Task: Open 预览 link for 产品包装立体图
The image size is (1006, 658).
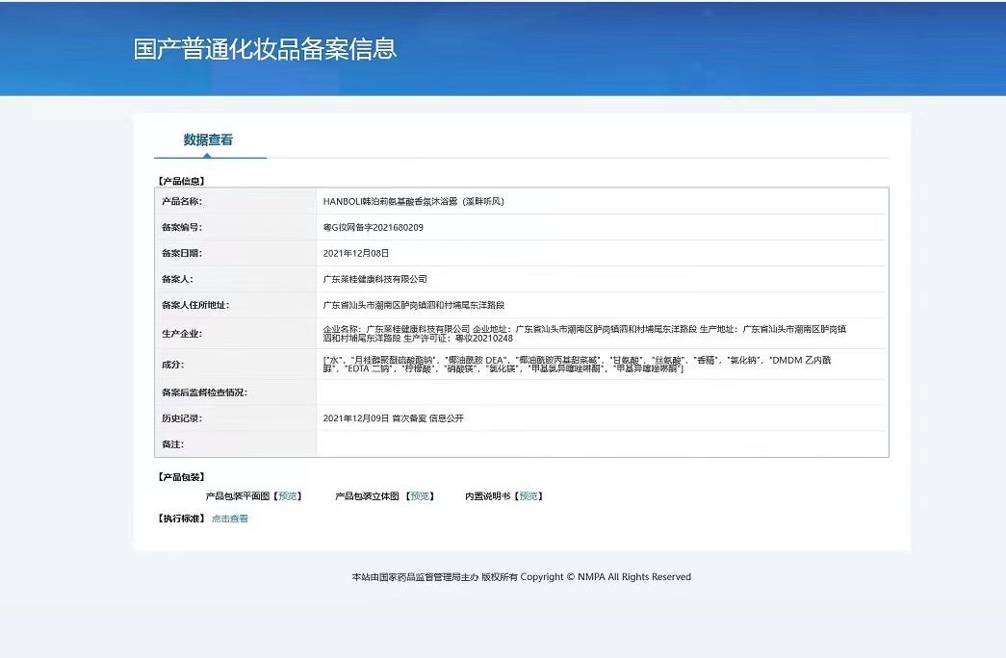Action: tap(421, 496)
